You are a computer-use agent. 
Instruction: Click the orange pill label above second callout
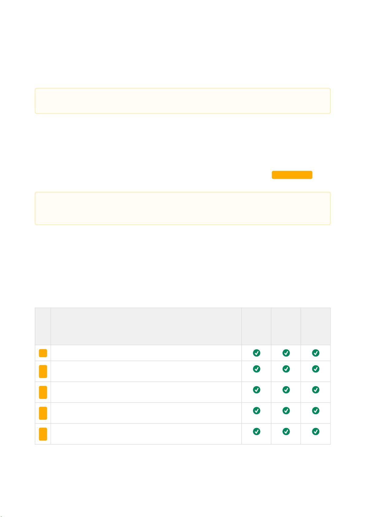click(x=292, y=175)
